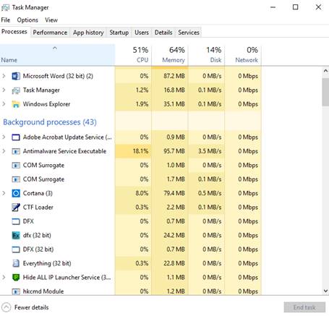Click the CTF Loader pen icon
Screen dimensions: 329x316
[16, 208]
